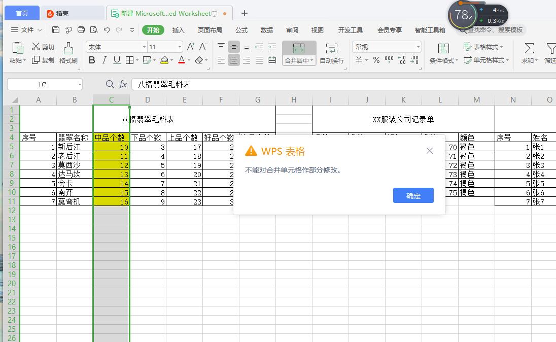Viewport: 556px width, 342px height.
Task: Toggle center alignment
Action: click(x=233, y=60)
